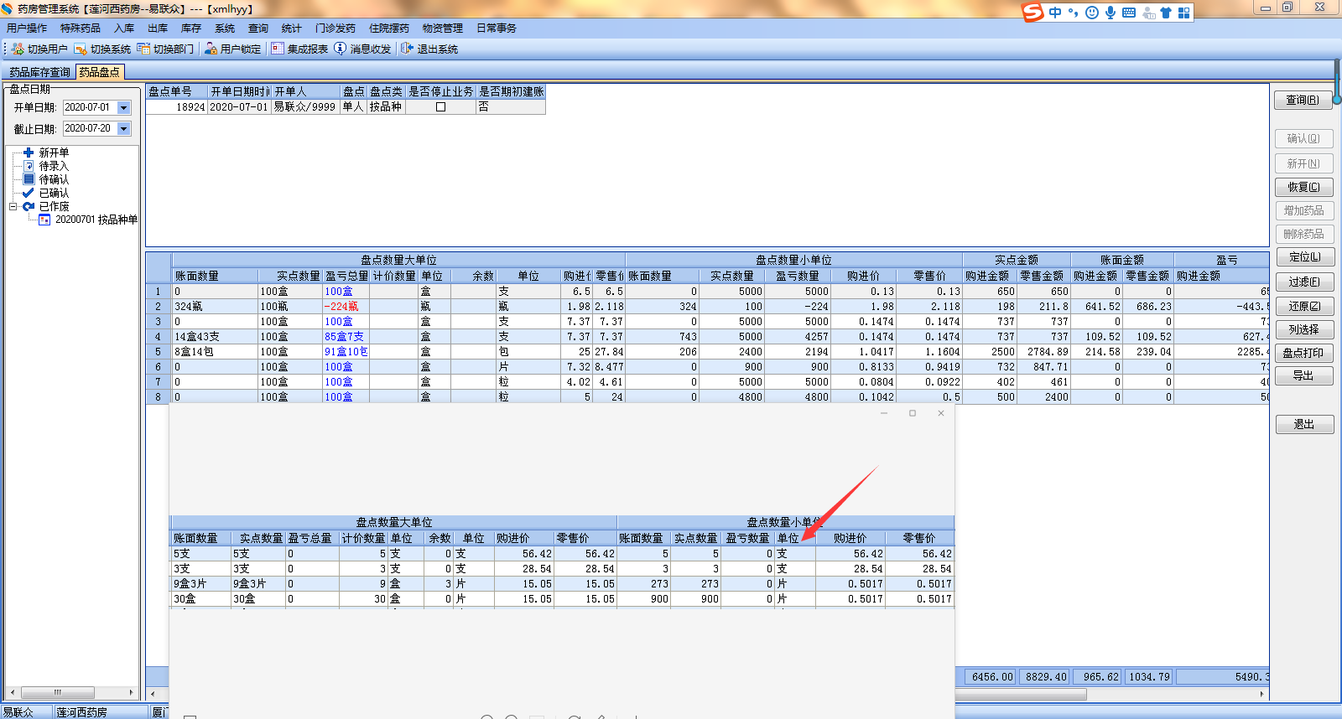Click the 定位(L) button
This screenshot has width=1342, height=719.
(1303, 257)
